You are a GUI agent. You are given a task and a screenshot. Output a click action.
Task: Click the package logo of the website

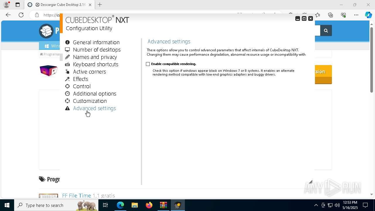tap(46, 31)
